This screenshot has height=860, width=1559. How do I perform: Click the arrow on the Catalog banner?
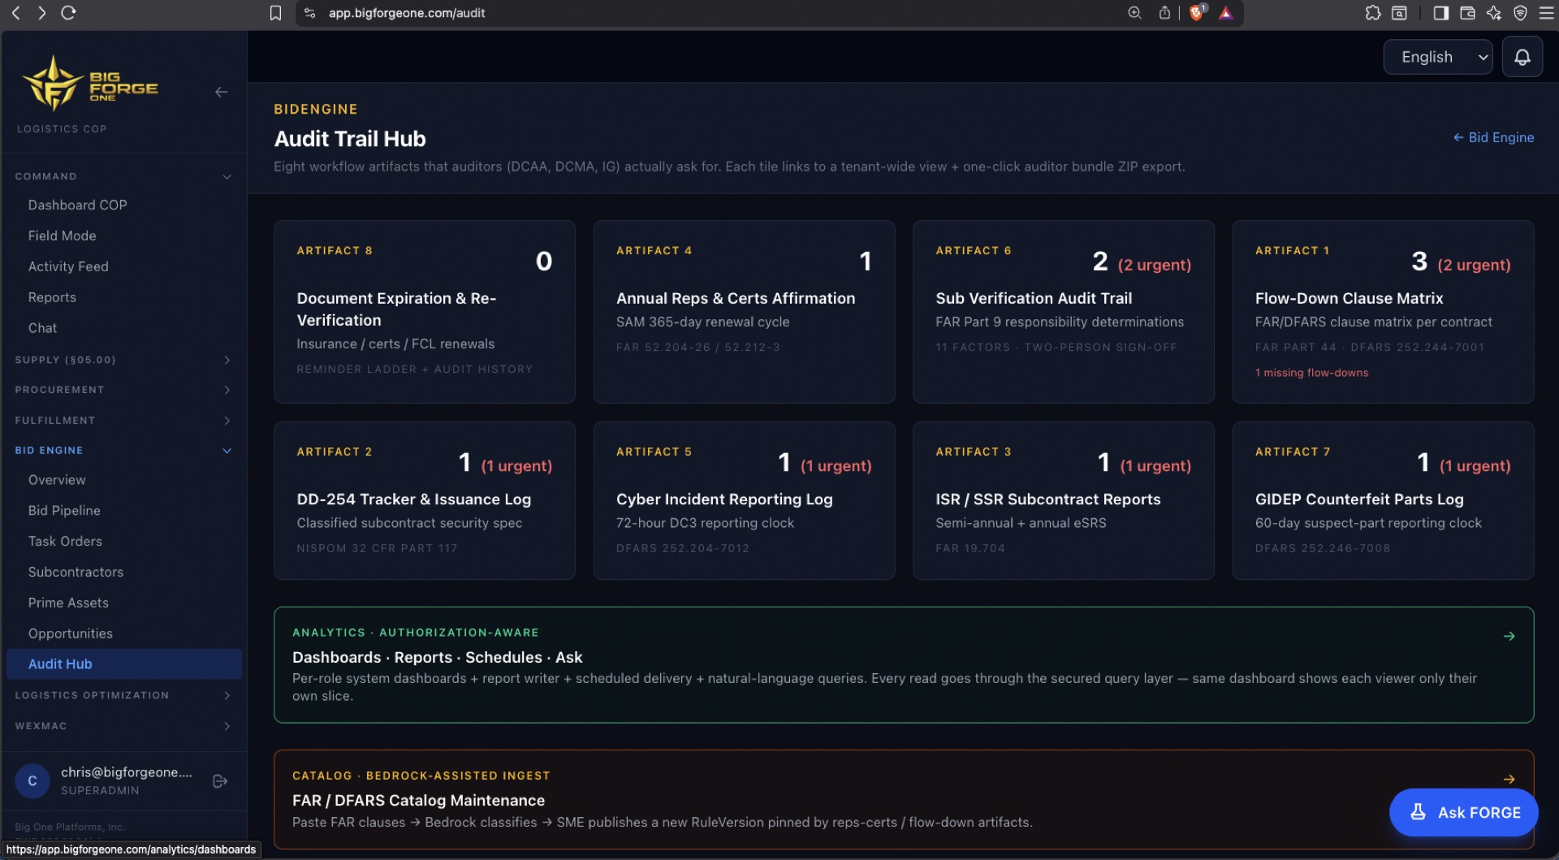(x=1509, y=780)
